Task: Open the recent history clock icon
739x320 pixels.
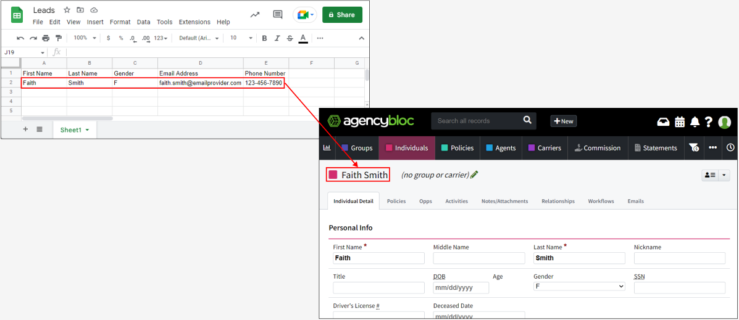Action: (730, 148)
